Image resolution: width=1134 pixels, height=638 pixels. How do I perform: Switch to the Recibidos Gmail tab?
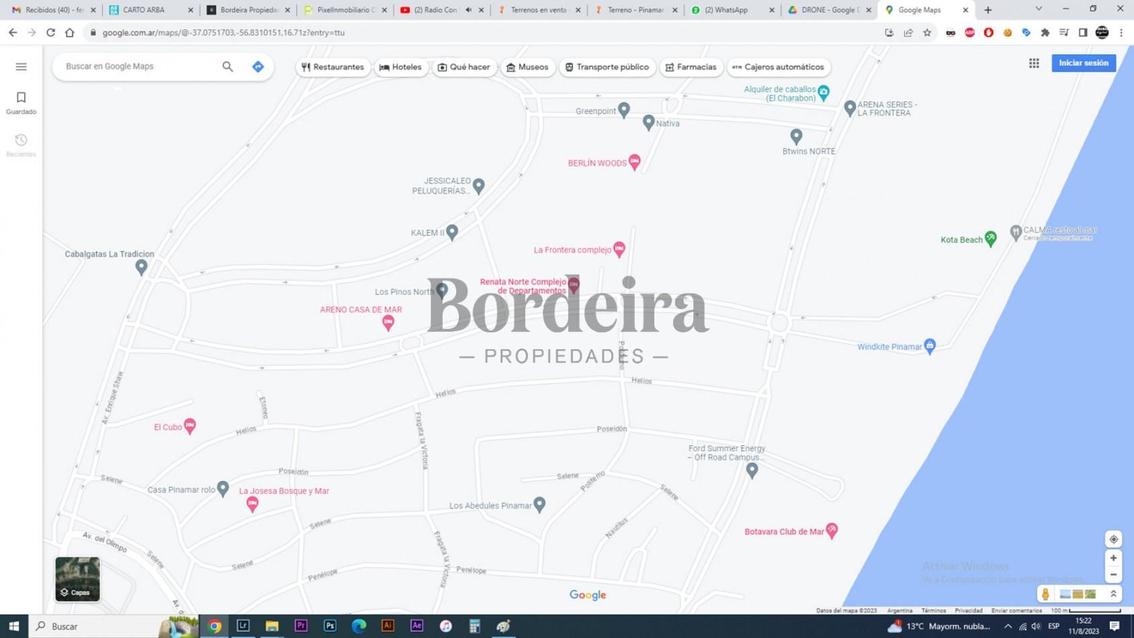pyautogui.click(x=54, y=10)
